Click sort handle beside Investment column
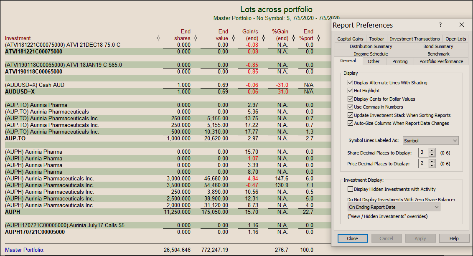This screenshot has width=473, height=256. [158, 38]
